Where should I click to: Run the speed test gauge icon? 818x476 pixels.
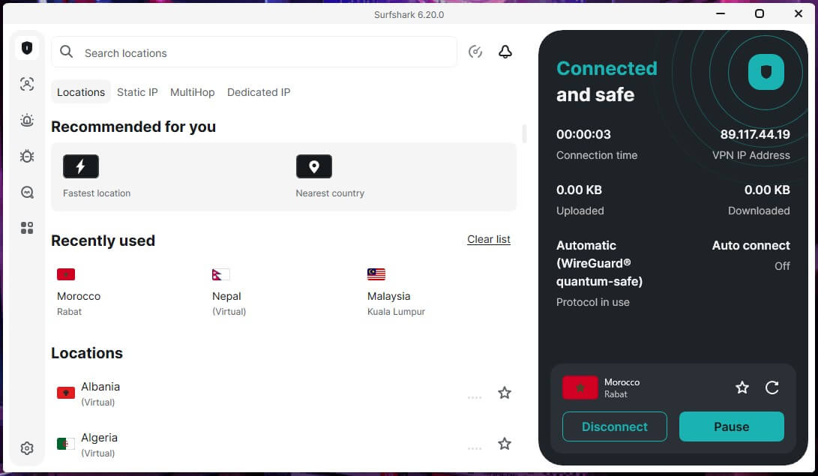(475, 52)
